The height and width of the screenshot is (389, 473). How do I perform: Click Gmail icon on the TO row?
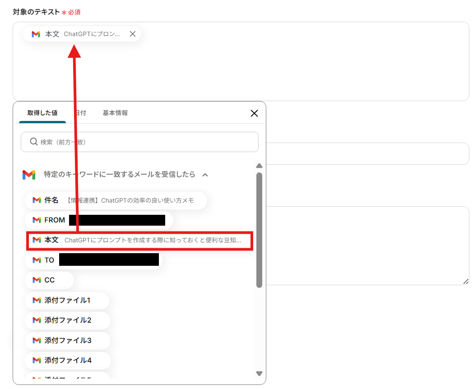(37, 260)
